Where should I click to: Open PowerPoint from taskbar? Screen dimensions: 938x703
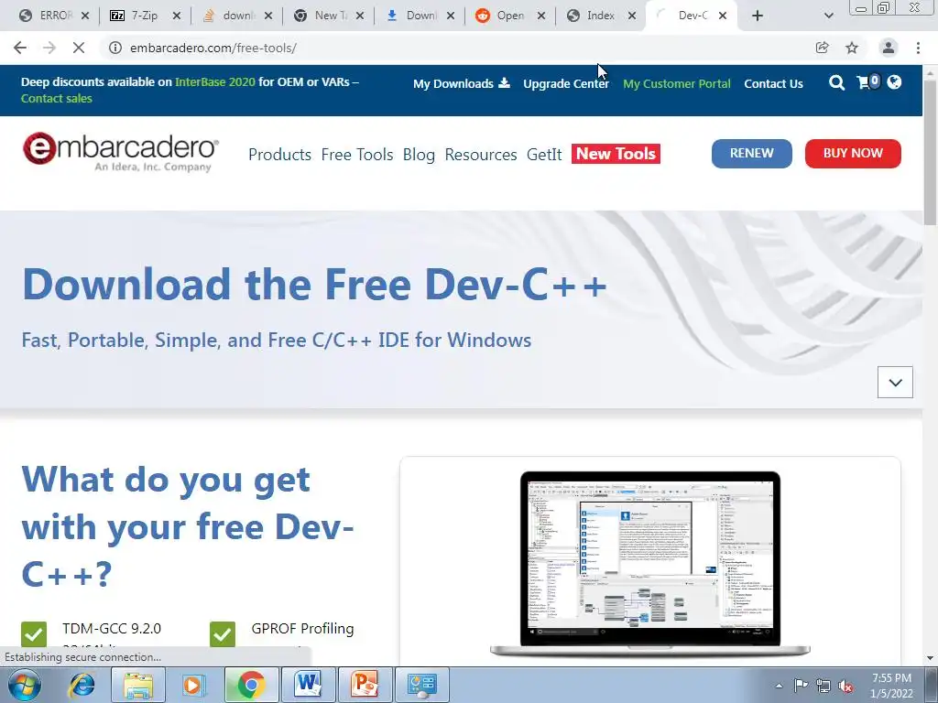(x=364, y=685)
